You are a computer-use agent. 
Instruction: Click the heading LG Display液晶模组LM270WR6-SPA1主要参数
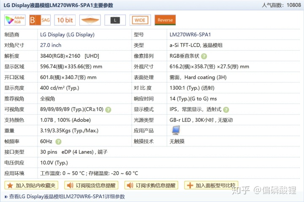[x=58, y=5]
